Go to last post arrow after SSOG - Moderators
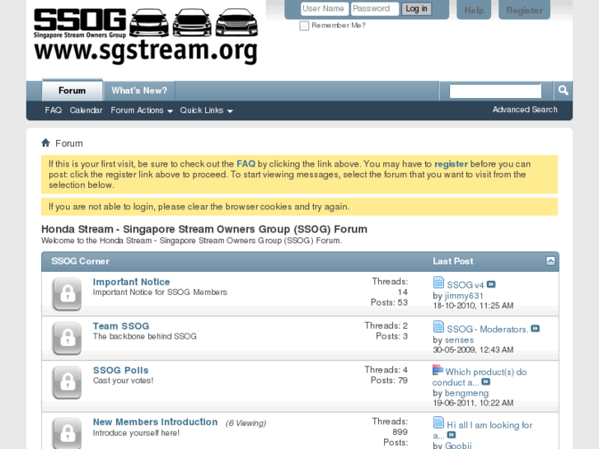Viewport: 599px width, 449px height. coord(536,329)
